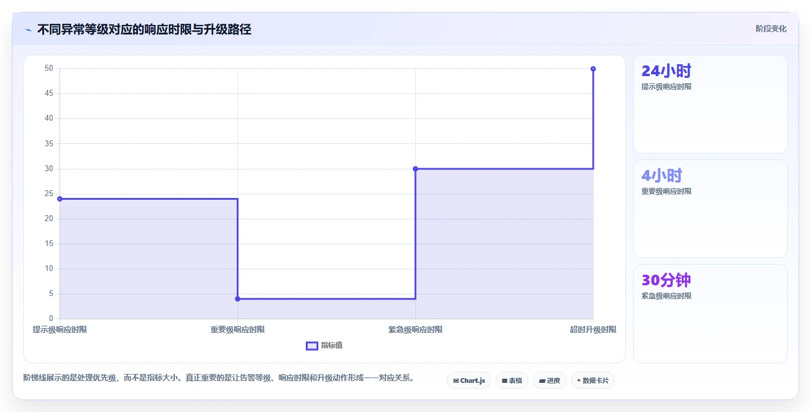Image resolution: width=811 pixels, height=412 pixels.
Task: Click the 30分钟 card value
Action: (666, 280)
